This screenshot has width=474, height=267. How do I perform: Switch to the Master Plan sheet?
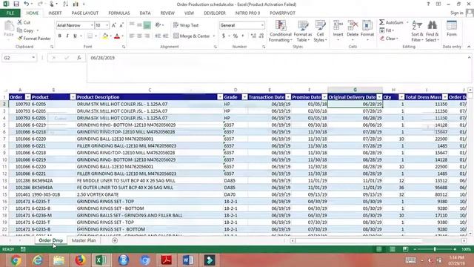[x=84, y=240]
